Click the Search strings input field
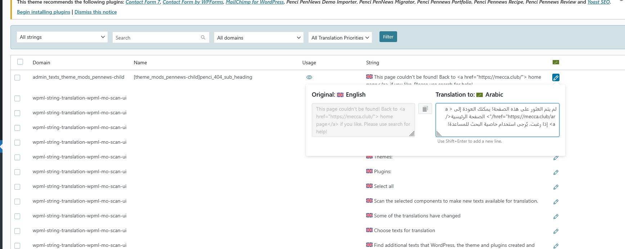The height and width of the screenshot is (249, 625). pos(157,38)
